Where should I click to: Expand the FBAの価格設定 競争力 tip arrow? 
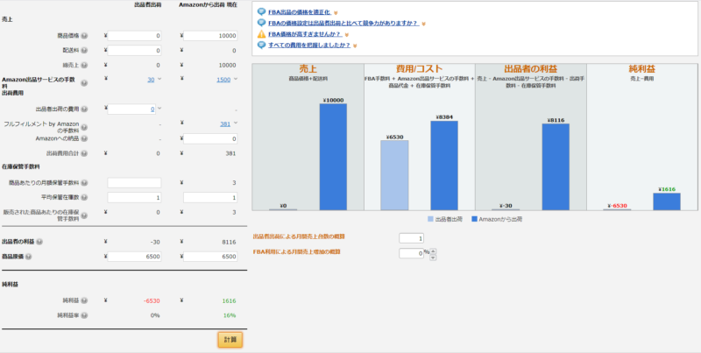[424, 24]
